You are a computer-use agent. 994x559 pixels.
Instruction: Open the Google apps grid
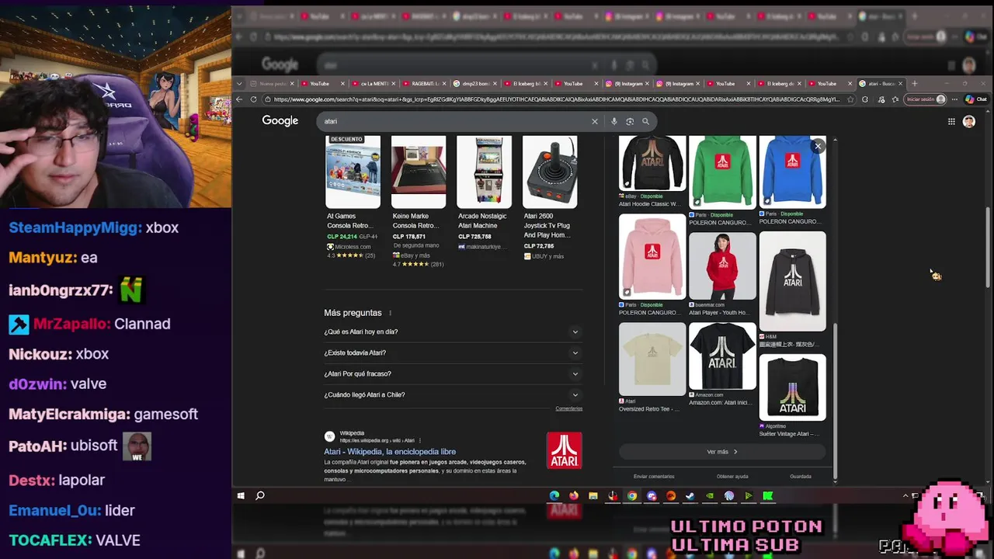pyautogui.click(x=951, y=121)
